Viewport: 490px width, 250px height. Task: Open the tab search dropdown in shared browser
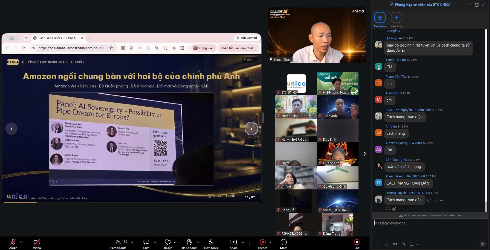[x=26, y=38]
